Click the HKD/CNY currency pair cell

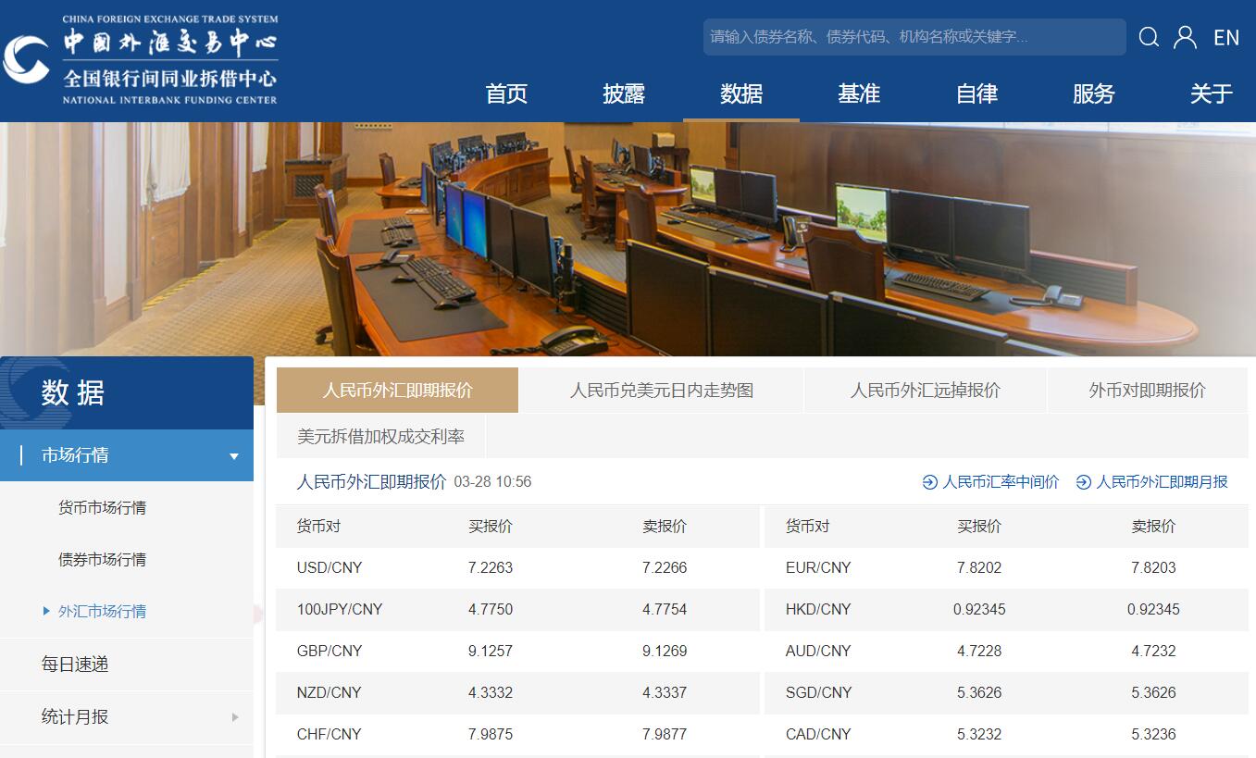(818, 609)
